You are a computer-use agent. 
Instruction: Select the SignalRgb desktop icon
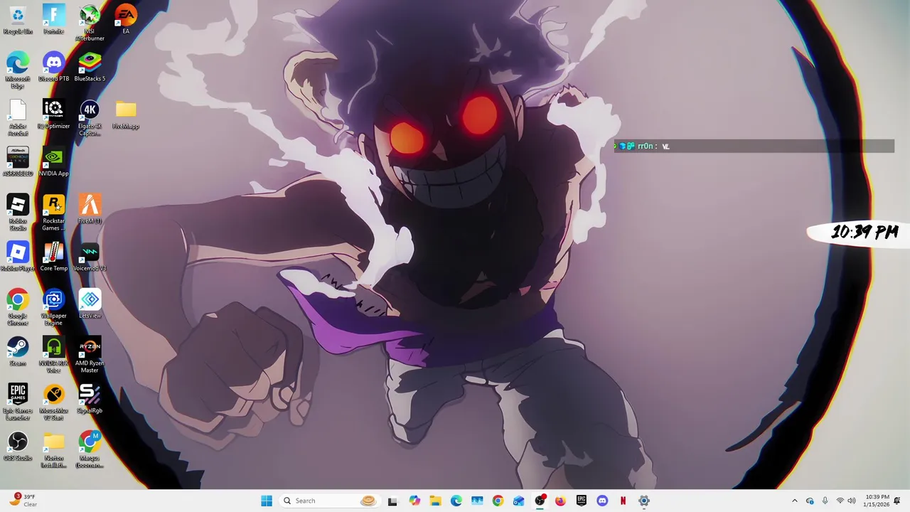[x=90, y=399]
